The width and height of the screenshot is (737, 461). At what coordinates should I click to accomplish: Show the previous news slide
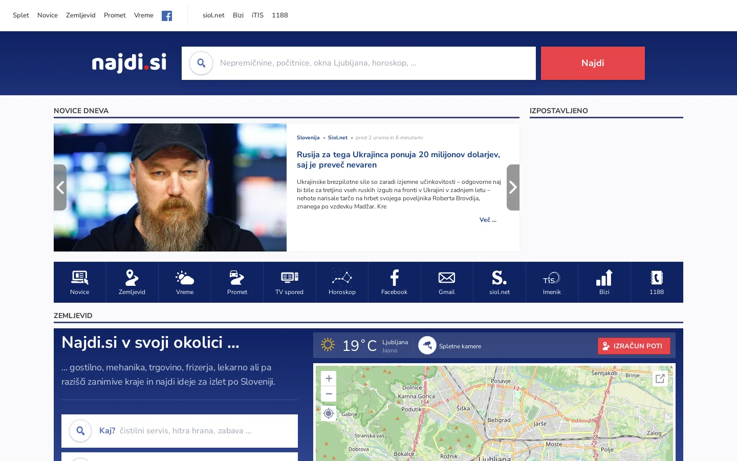[60, 187]
